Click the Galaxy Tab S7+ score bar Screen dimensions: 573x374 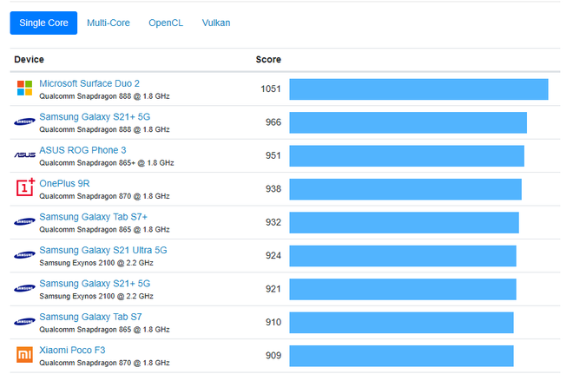[405, 222]
